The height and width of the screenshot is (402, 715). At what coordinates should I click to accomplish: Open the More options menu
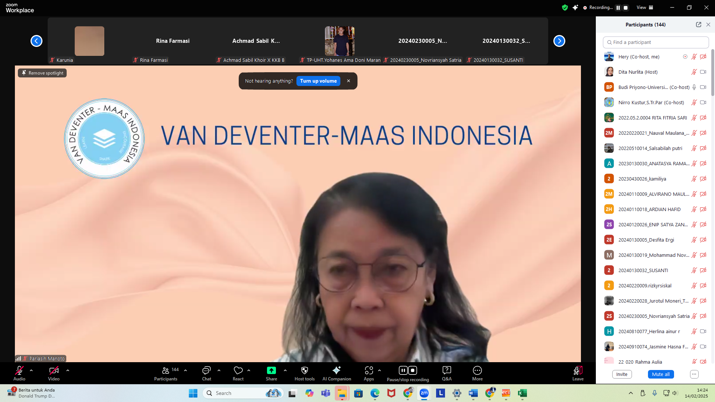pyautogui.click(x=477, y=370)
